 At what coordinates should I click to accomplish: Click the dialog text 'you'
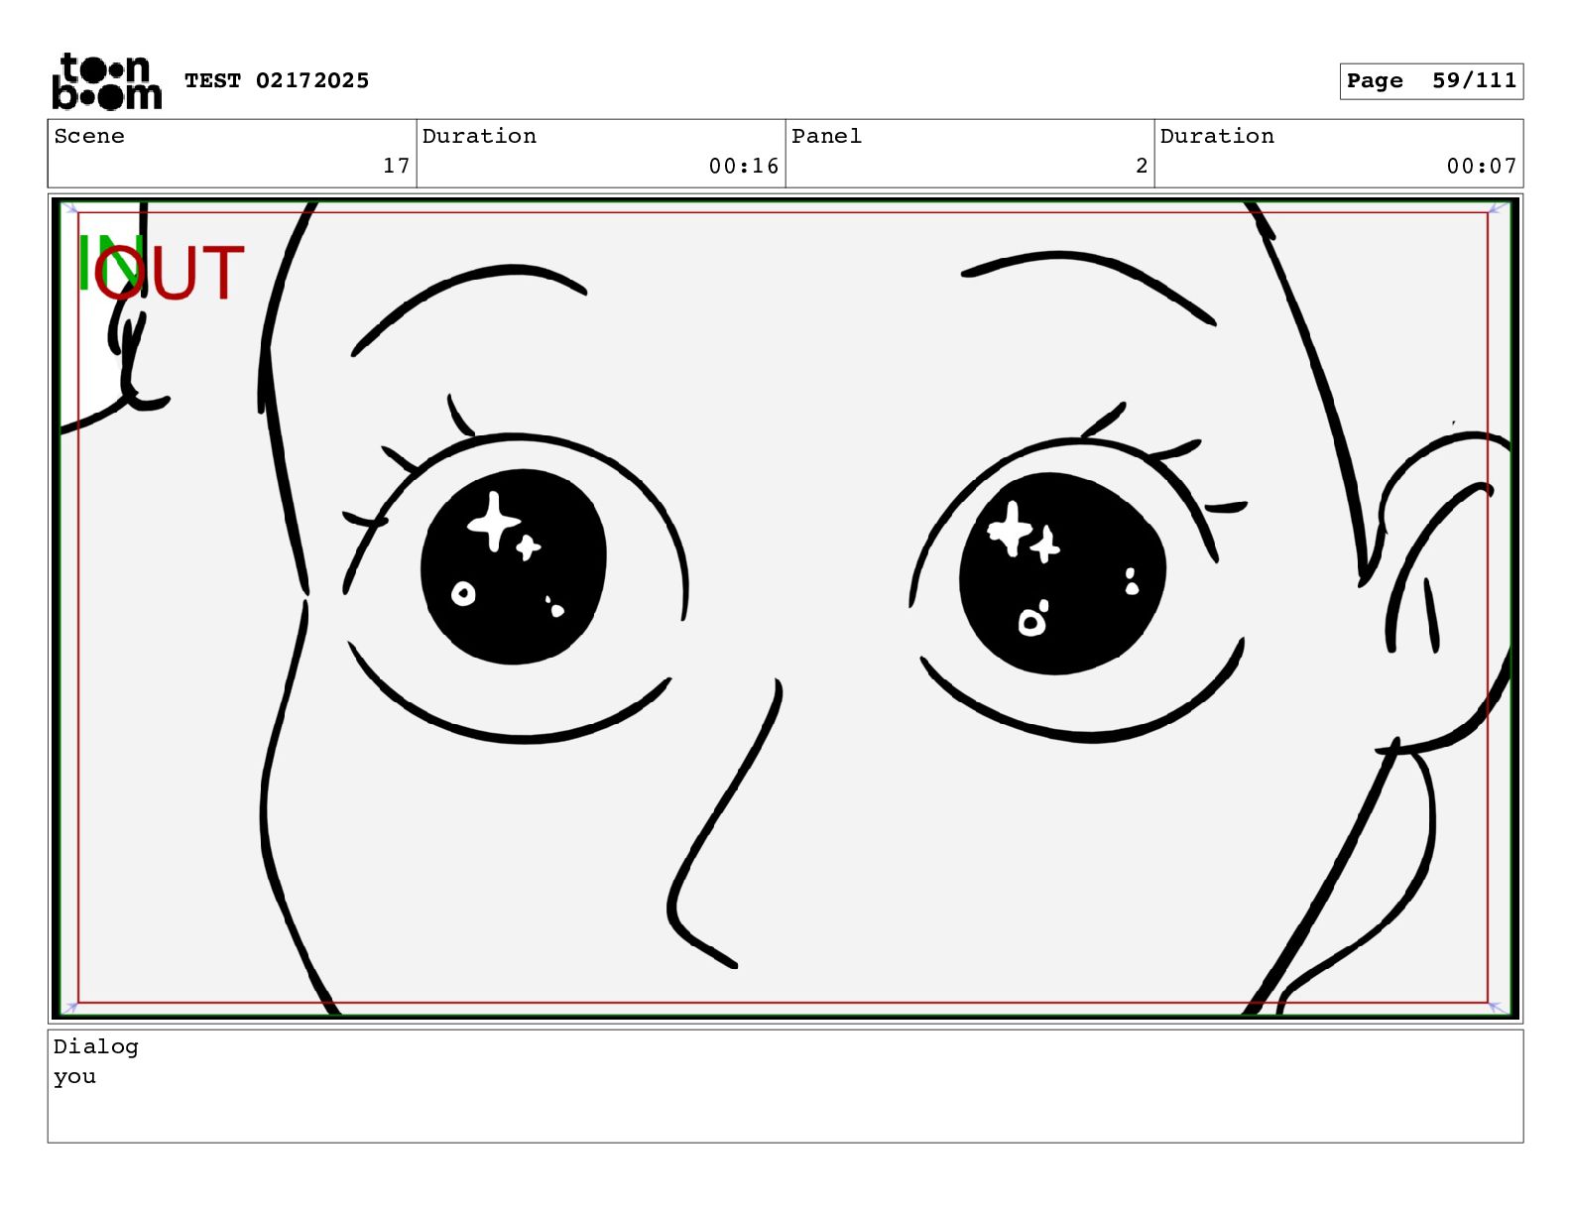click(74, 1077)
